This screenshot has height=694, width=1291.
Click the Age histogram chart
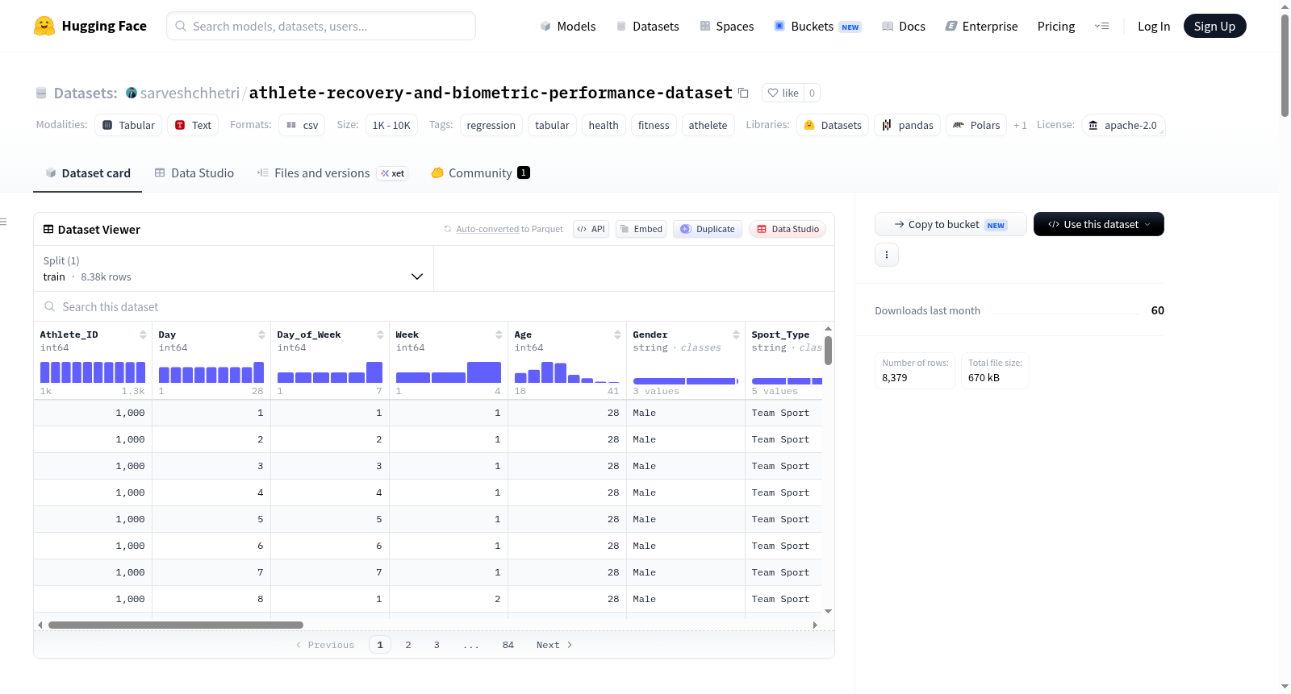coord(566,372)
